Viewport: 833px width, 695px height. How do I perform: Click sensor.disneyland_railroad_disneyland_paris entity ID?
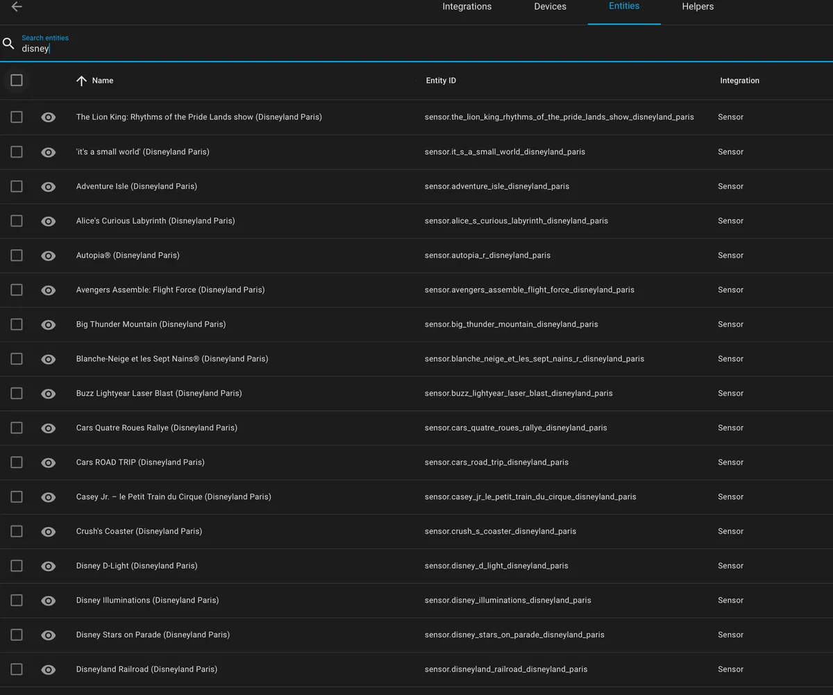click(x=506, y=669)
